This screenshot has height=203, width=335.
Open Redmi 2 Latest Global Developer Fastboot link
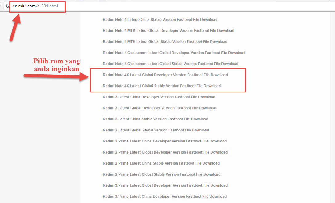[159, 108]
